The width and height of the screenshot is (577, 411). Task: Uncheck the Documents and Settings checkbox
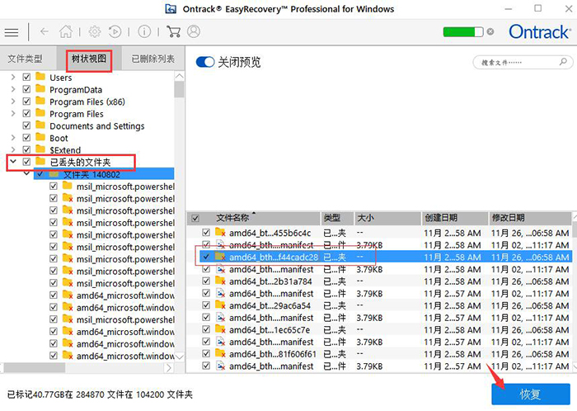click(x=26, y=125)
